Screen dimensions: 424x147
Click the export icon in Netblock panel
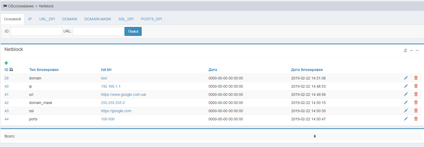405,50
